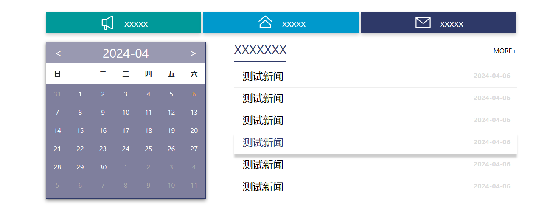550x211 pixels.
Task: Select date 29 on the calendar
Action: [80, 167]
